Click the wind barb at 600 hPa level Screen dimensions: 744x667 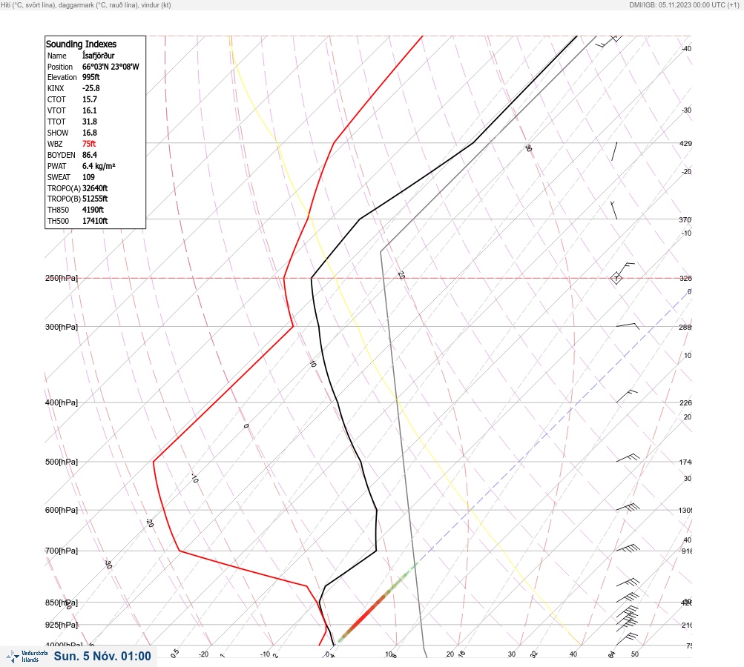click(628, 507)
